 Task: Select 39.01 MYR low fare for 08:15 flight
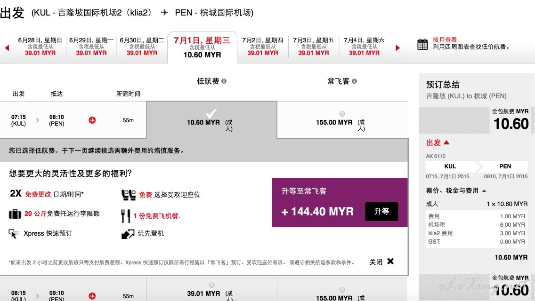pyautogui.click(x=211, y=285)
